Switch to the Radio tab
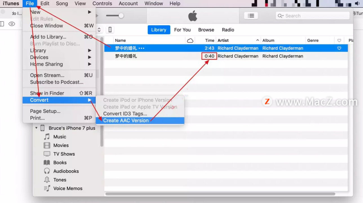The height and width of the screenshot is (203, 363). [x=228, y=30]
